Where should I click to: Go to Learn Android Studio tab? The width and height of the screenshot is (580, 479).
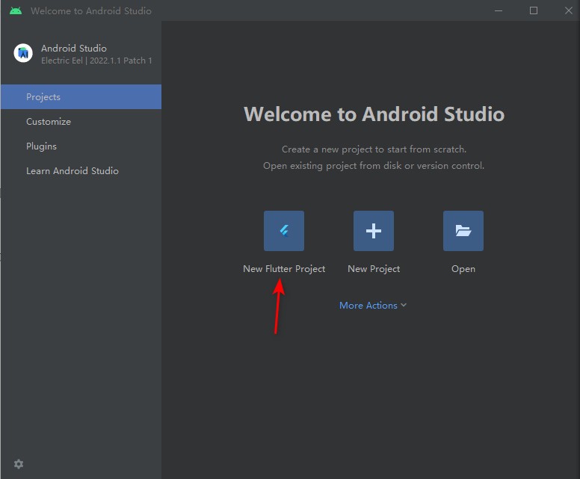click(x=72, y=171)
